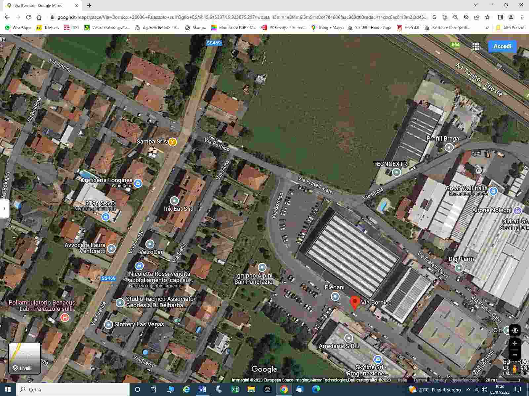529x396 pixels.
Task: Open the WhatsApp bookmark
Action: [x=18, y=28]
